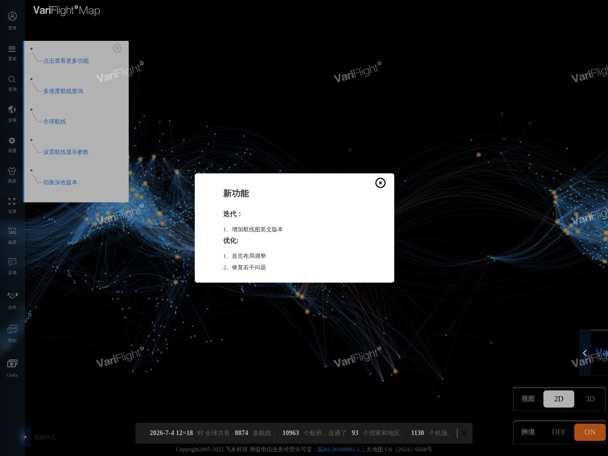Image resolution: width=608 pixels, height=456 pixels.
Task: Click the 8874 routes count
Action: click(241, 433)
